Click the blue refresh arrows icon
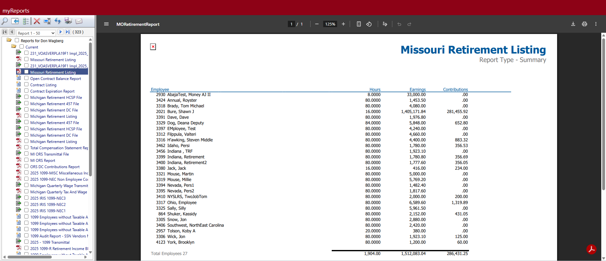606x261 pixels. (x=57, y=21)
